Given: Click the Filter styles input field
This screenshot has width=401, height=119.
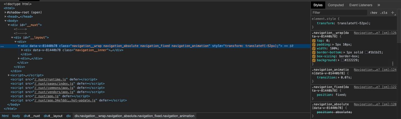Looking at the screenshot, I should 339,13.
